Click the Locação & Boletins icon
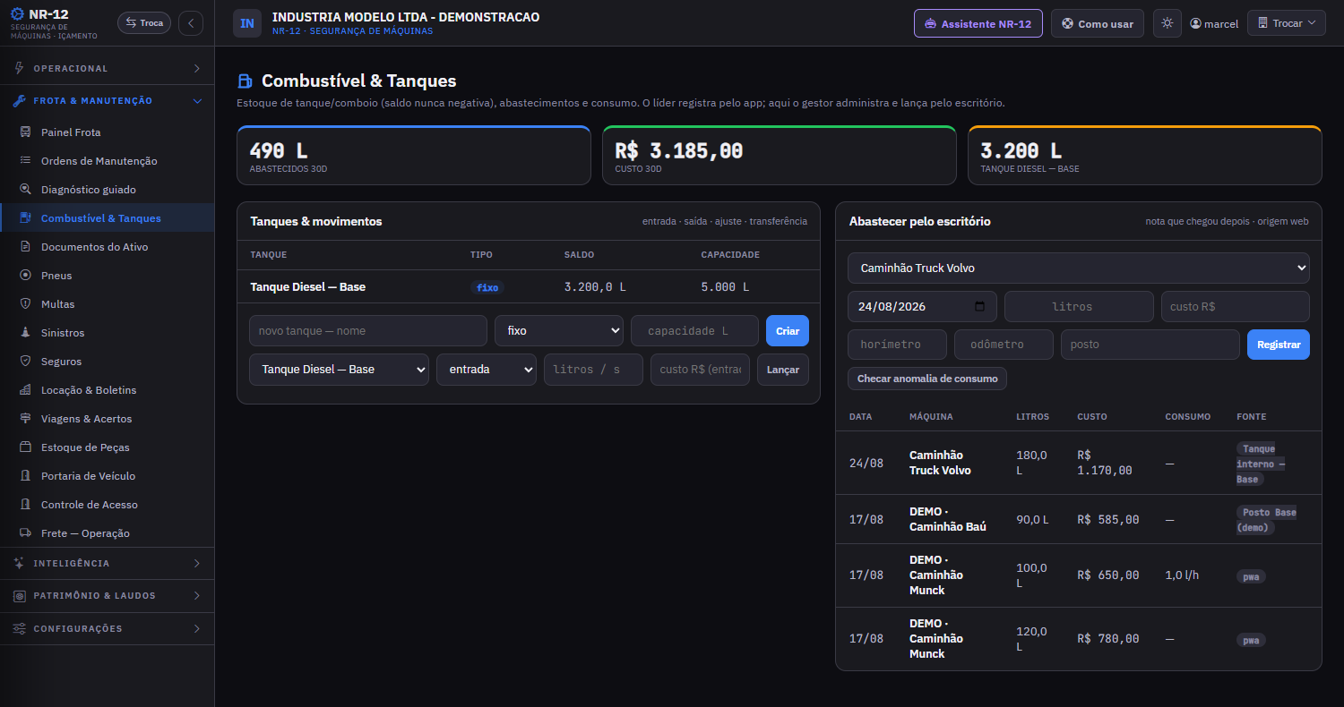 tap(25, 390)
